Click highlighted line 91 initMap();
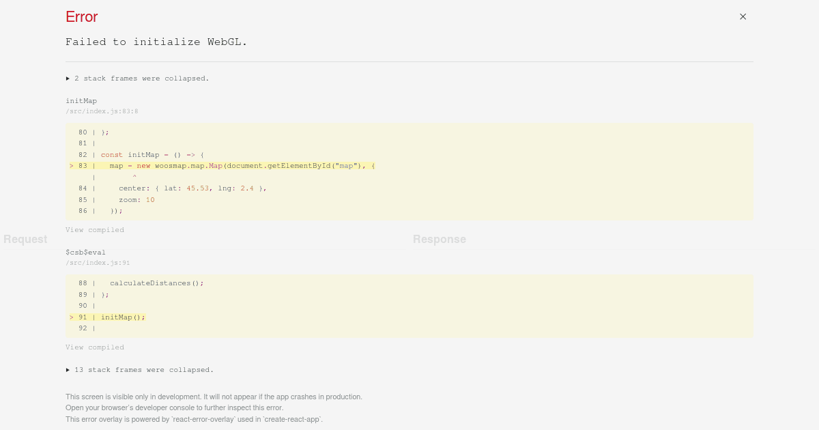Screen dimensions: 819x430 point(107,317)
